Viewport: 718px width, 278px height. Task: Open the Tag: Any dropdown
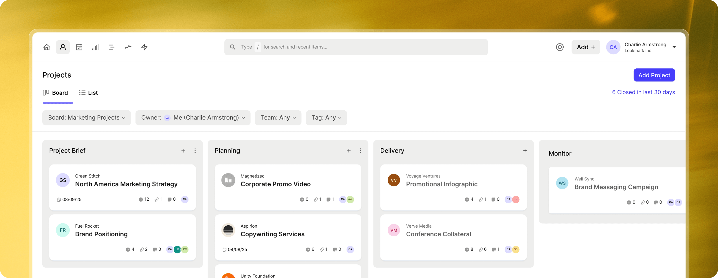pos(326,118)
